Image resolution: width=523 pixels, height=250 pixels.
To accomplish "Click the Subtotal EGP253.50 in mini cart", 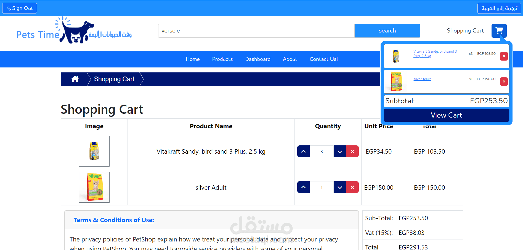I will tap(489, 101).
